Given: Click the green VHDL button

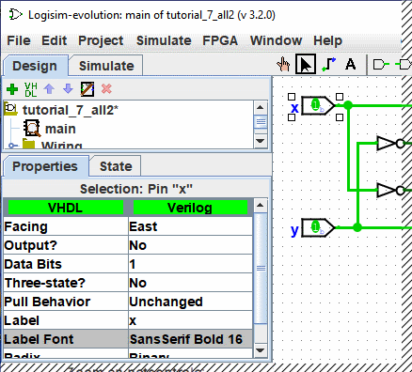Looking at the screenshot, I should pos(65,208).
